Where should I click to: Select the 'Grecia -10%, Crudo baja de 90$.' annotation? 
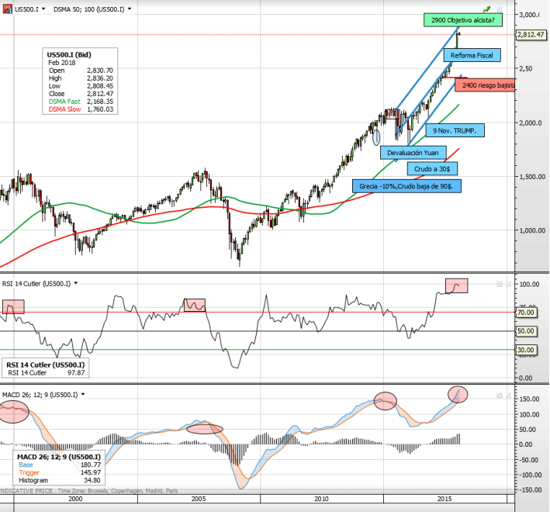[x=406, y=186]
